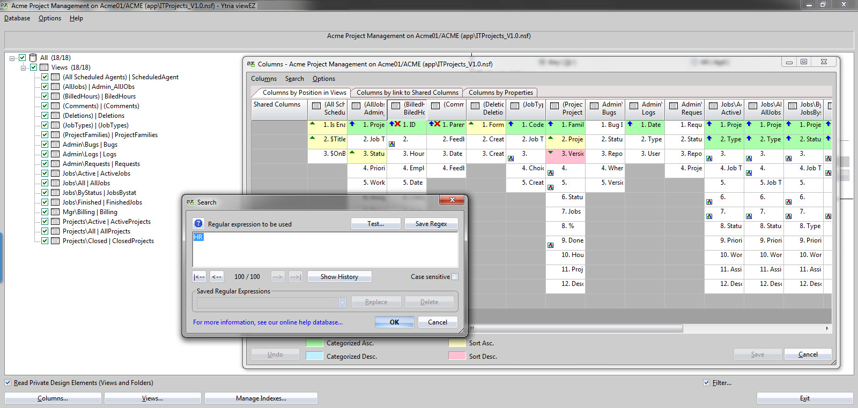Click the Views... button

click(x=153, y=398)
